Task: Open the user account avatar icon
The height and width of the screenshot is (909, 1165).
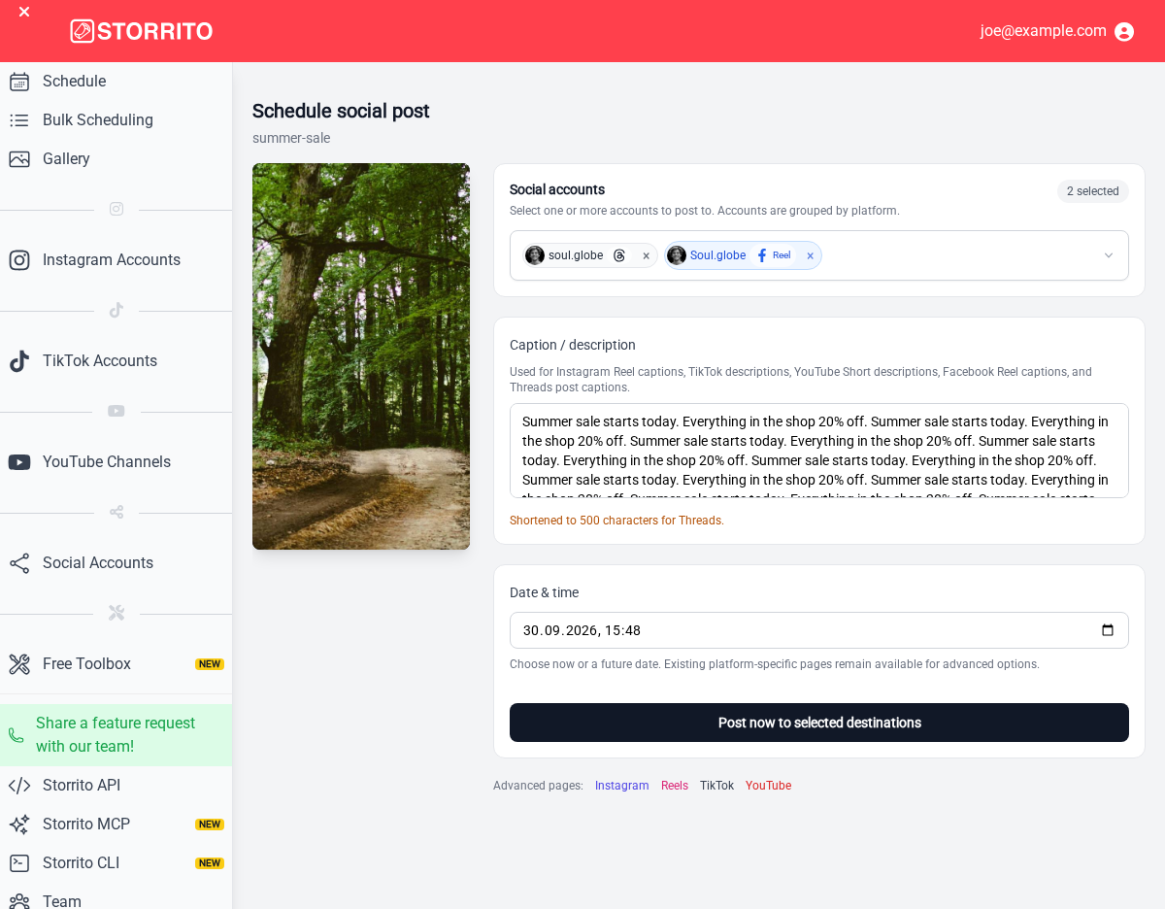Action: 1124,31
